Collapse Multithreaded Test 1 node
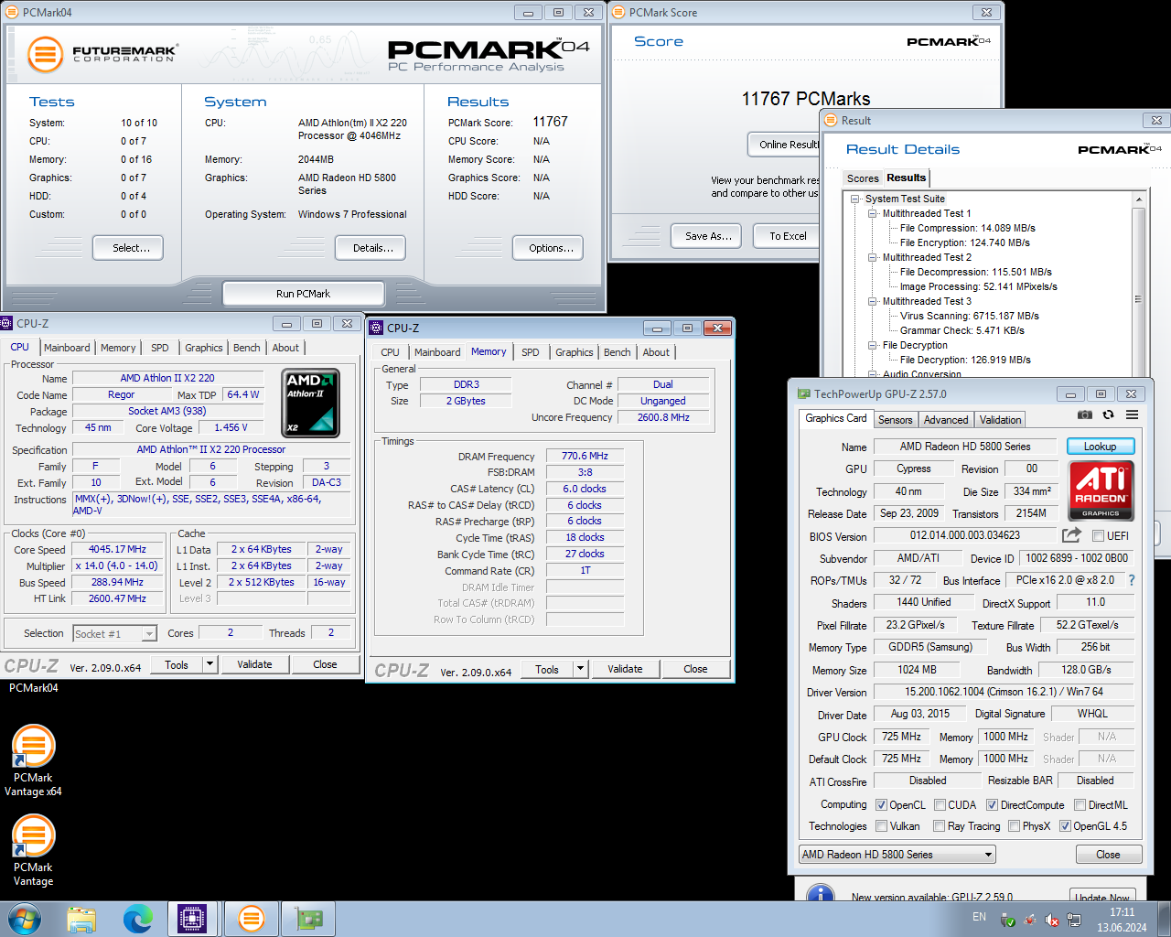Viewport: 1171px width, 937px height. [x=873, y=213]
